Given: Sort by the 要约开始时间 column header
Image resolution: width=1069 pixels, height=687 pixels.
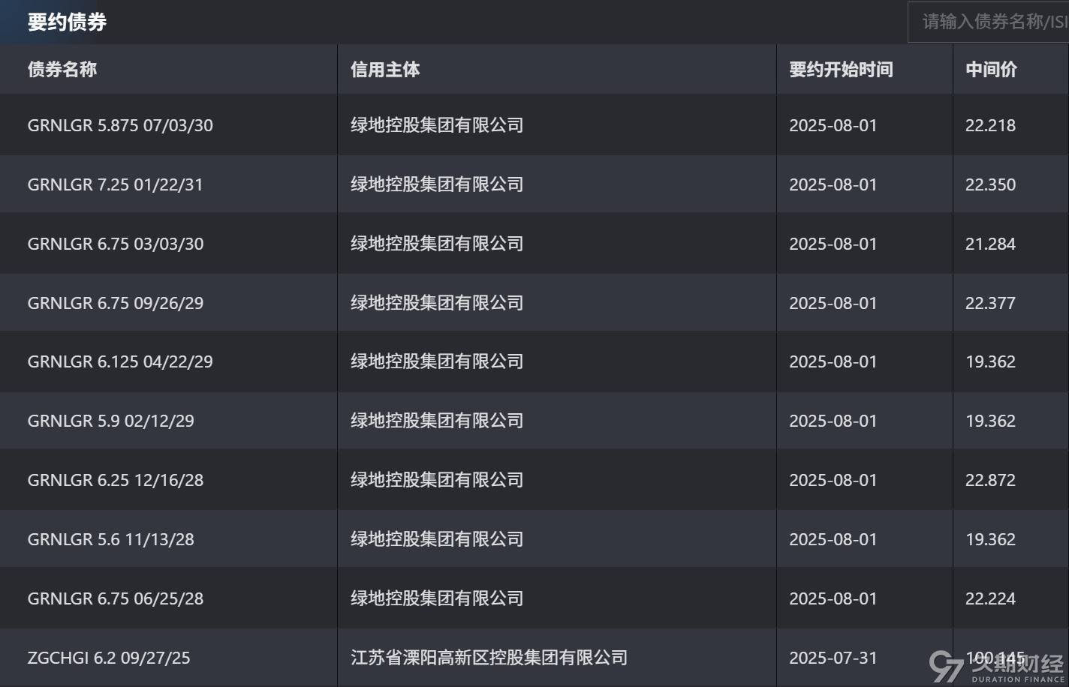Looking at the screenshot, I should click(840, 69).
